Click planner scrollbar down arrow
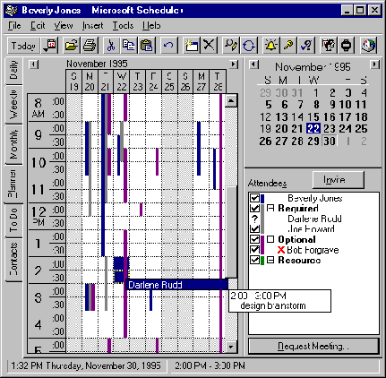Screen dimensions: 386x378 (x=231, y=347)
